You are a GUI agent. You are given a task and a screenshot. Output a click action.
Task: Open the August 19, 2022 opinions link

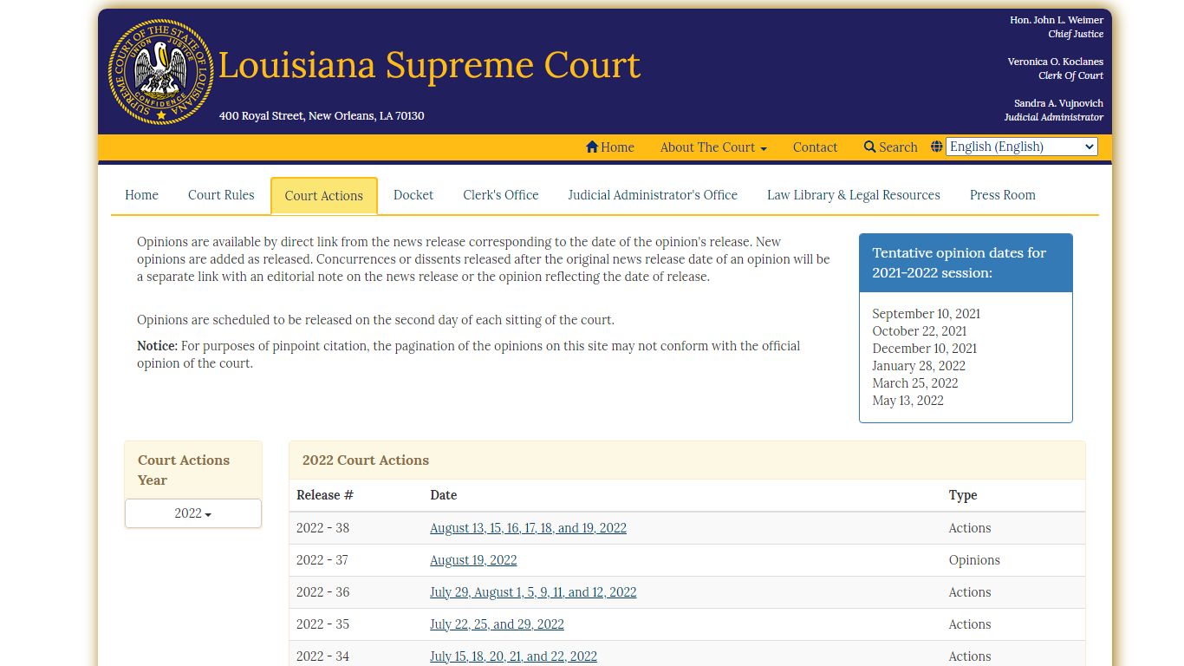[473, 560]
